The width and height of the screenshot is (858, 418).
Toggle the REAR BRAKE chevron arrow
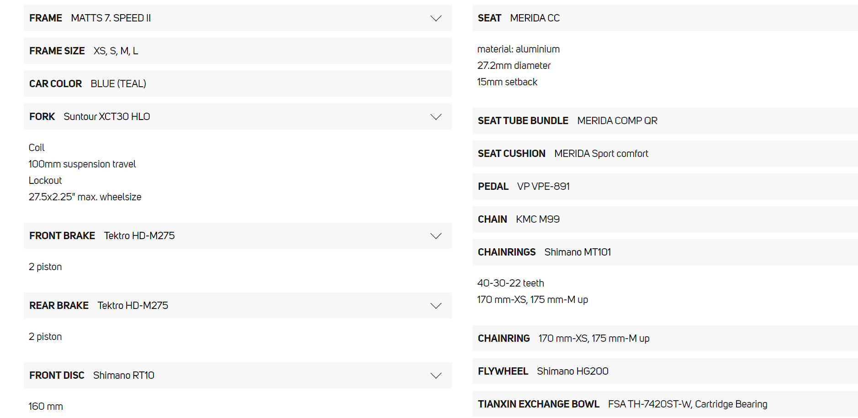tap(436, 306)
